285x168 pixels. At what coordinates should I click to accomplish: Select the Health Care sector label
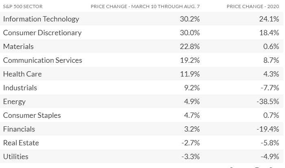pos(22,74)
